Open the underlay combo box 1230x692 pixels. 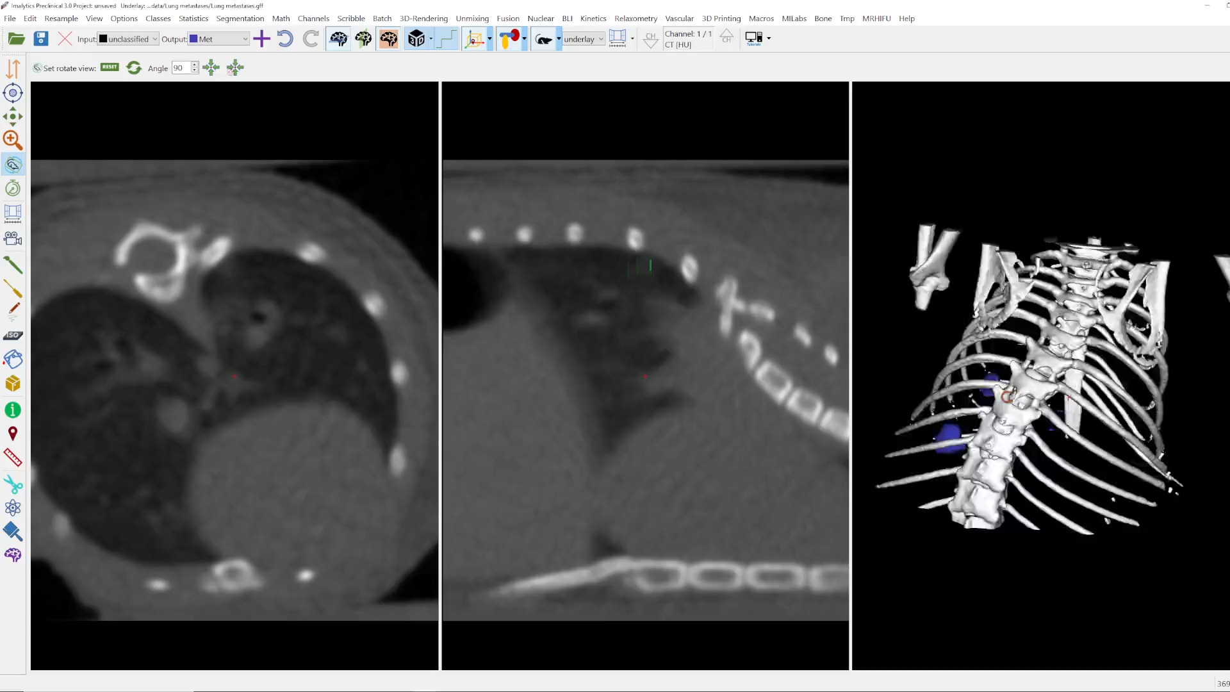coord(584,39)
